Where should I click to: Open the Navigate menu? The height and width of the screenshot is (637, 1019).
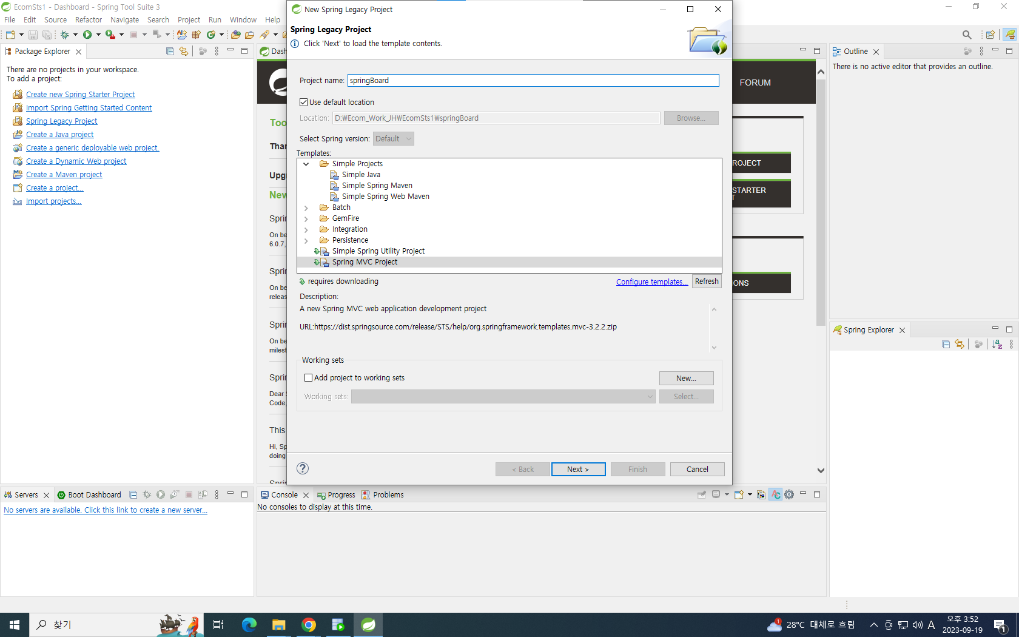(x=124, y=19)
